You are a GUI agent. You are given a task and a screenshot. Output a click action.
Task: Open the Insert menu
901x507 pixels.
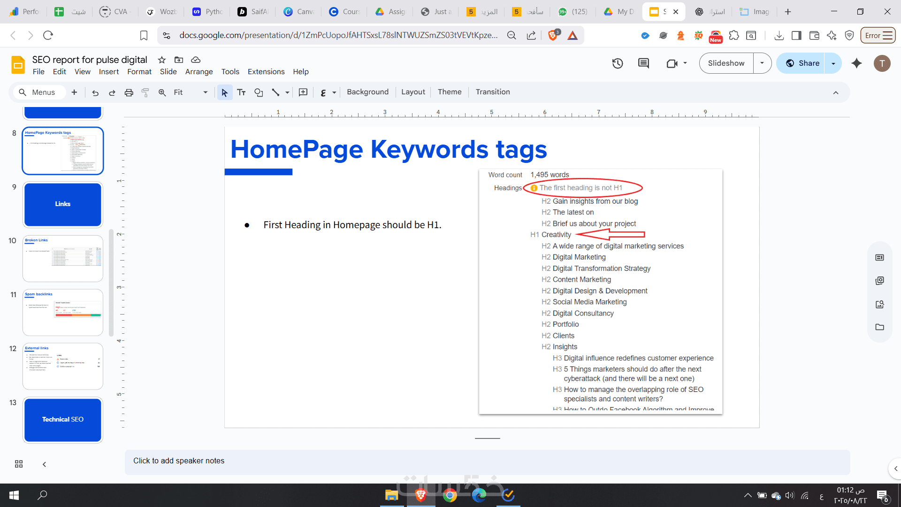point(108,72)
